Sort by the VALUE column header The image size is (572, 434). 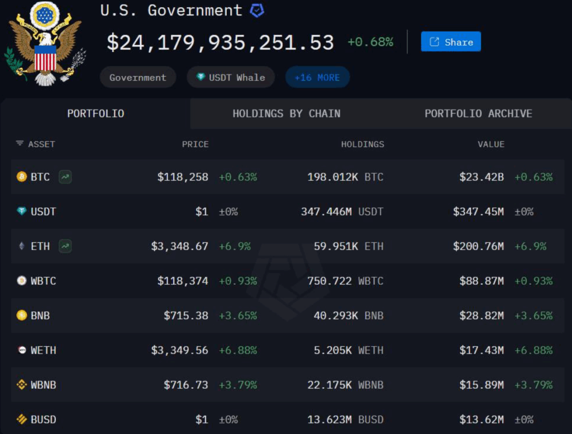pyautogui.click(x=491, y=144)
